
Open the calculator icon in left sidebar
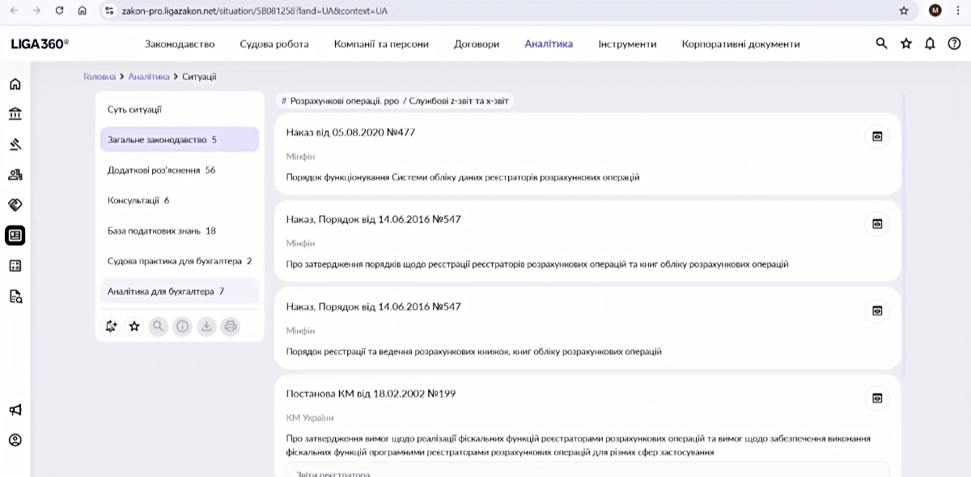coord(15,266)
